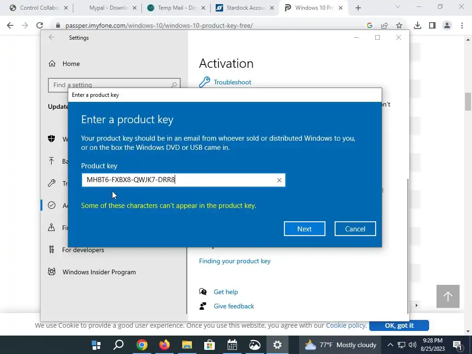Open the Windows Start menu

[96, 345]
